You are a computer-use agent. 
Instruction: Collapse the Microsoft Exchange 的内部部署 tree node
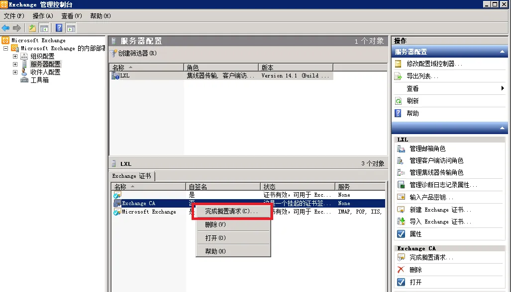click(5, 48)
